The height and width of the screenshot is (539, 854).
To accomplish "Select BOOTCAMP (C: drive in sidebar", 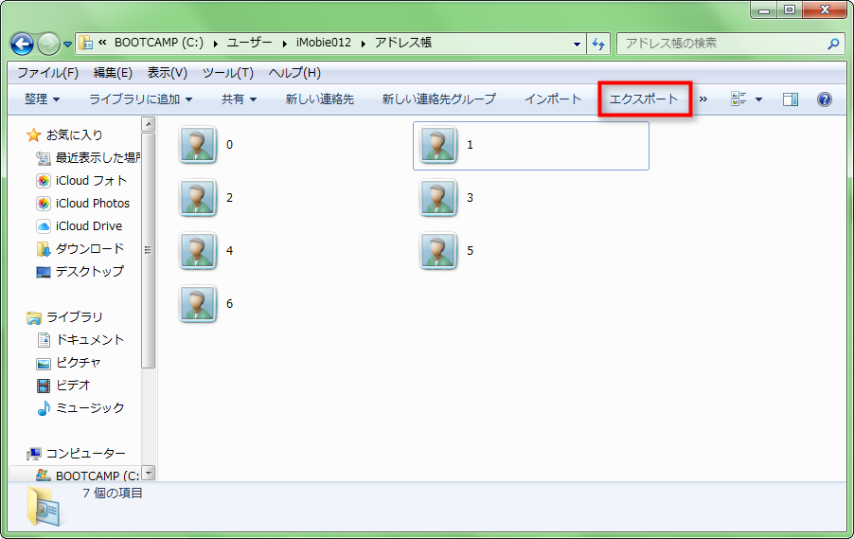I will 87,476.
